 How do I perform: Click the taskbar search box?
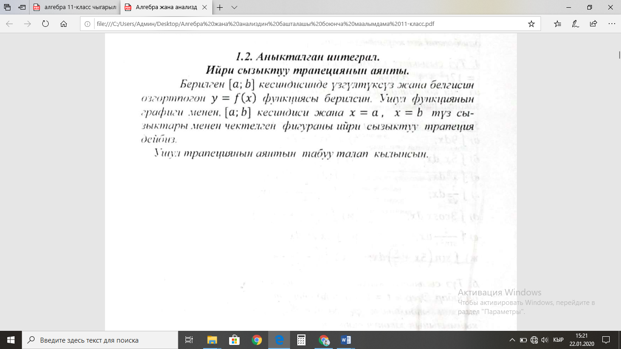pos(100,340)
